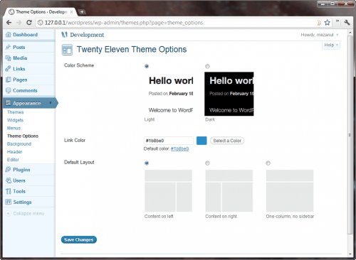Click the Content on left layout thumbnail

point(168,190)
